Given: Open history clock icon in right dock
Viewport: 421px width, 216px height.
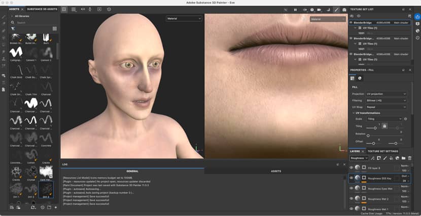Looking at the screenshot, I should tap(417, 38).
